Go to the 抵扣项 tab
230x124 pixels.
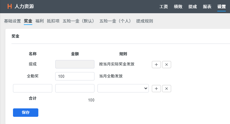(53, 21)
